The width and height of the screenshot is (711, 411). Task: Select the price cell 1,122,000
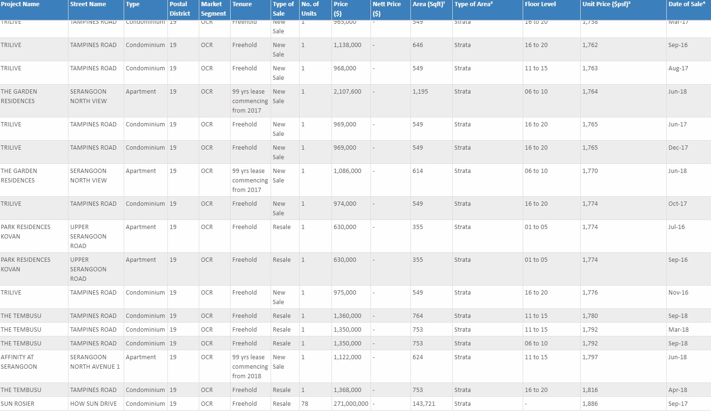tap(347, 357)
